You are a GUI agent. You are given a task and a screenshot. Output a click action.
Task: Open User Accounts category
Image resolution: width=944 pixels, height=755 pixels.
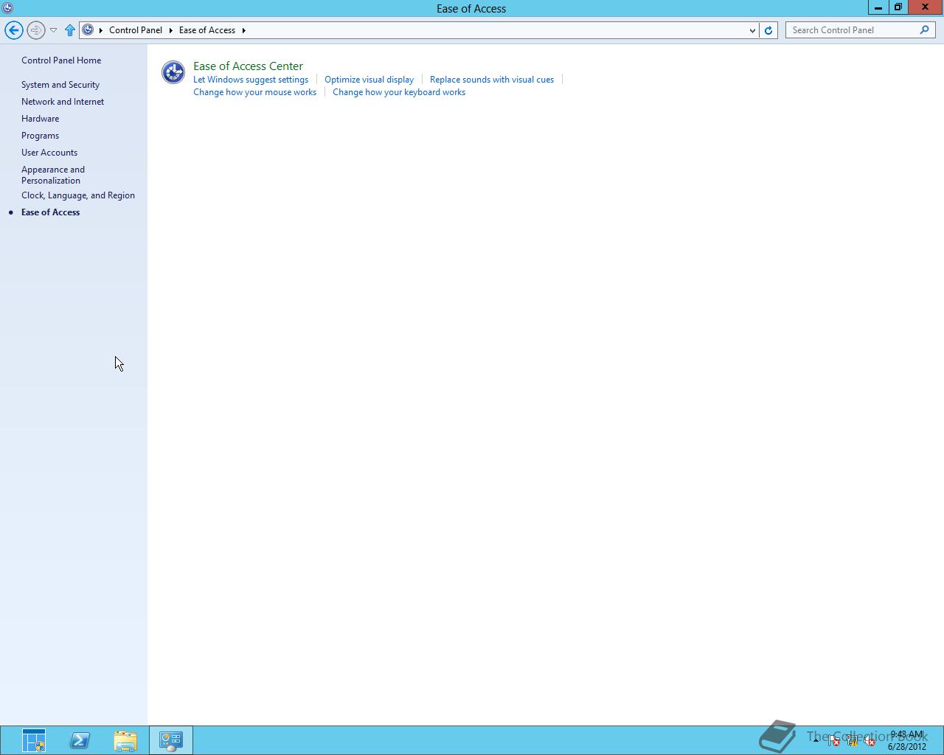49,153
